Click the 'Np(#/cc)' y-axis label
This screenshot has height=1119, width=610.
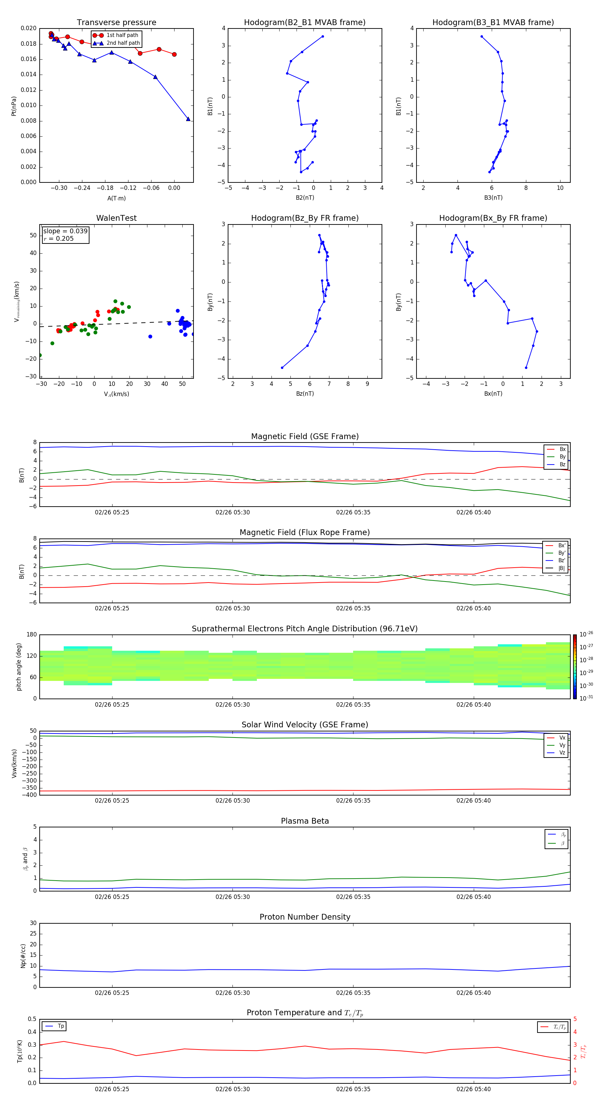(x=23, y=956)
